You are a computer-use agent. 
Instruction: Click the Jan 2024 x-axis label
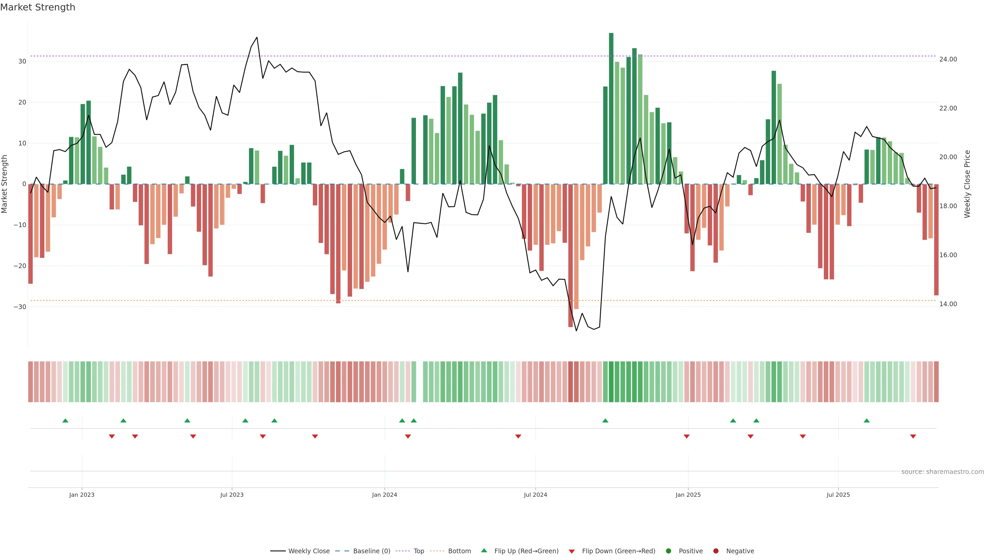pos(384,495)
